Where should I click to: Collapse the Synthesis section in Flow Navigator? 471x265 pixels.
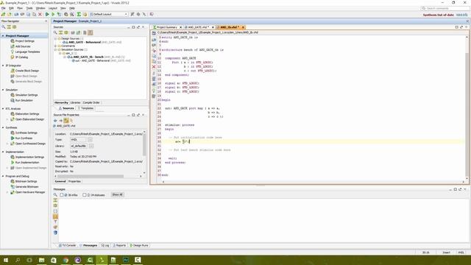3,127
